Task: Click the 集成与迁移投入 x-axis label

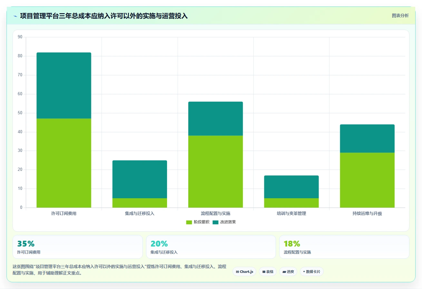Action: pyautogui.click(x=140, y=213)
